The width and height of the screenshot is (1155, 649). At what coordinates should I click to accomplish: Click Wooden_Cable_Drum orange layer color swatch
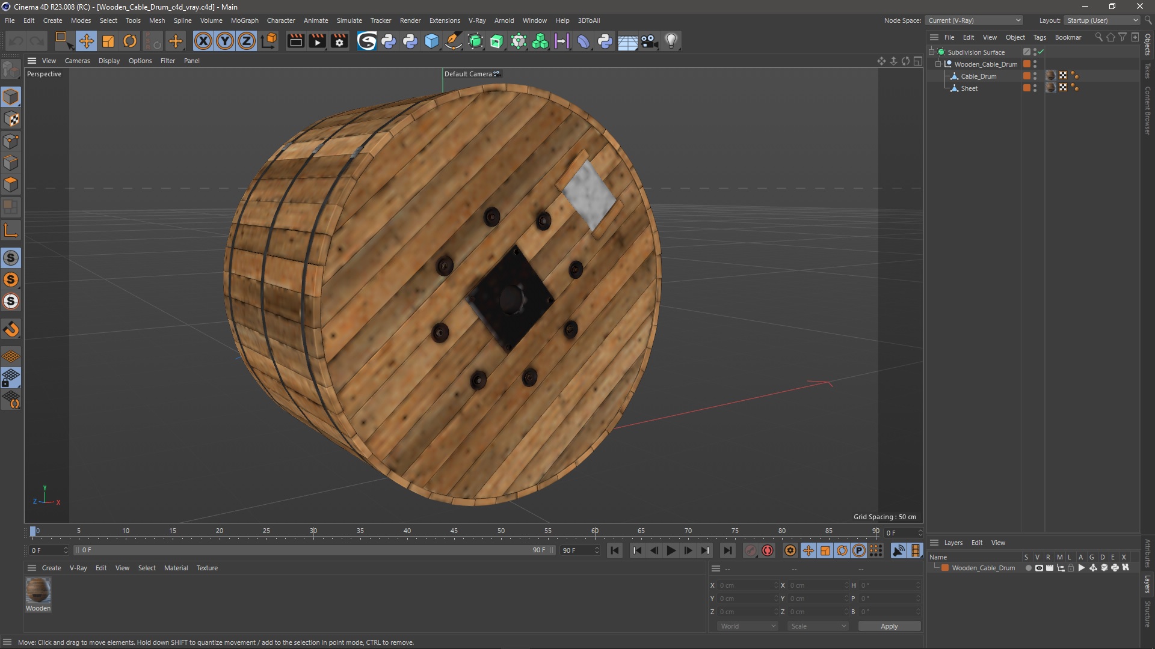[x=945, y=568]
